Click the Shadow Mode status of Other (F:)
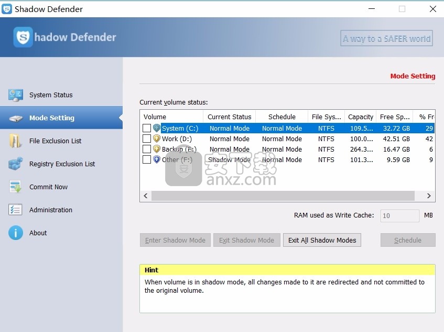This screenshot has height=332, width=444. (230, 160)
